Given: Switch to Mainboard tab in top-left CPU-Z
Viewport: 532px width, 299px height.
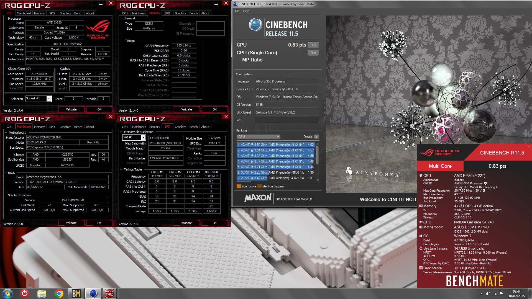Looking at the screenshot, I should click(x=24, y=13).
